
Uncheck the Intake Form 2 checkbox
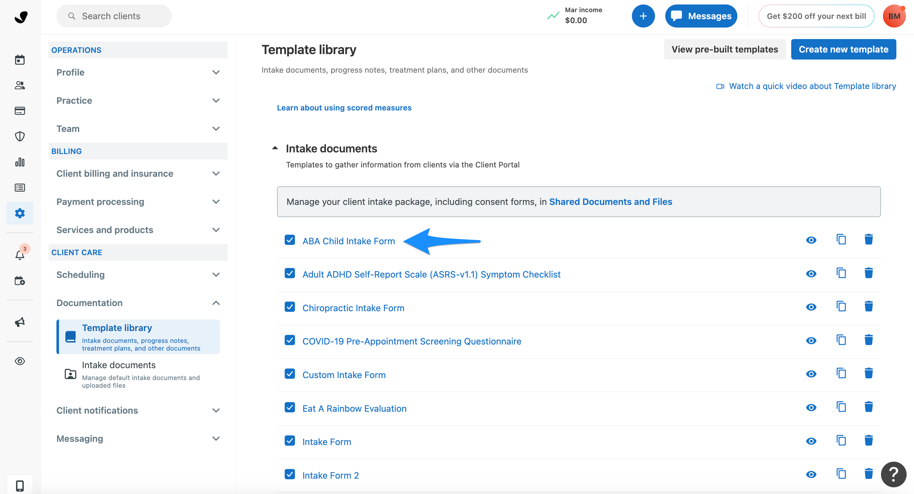290,474
